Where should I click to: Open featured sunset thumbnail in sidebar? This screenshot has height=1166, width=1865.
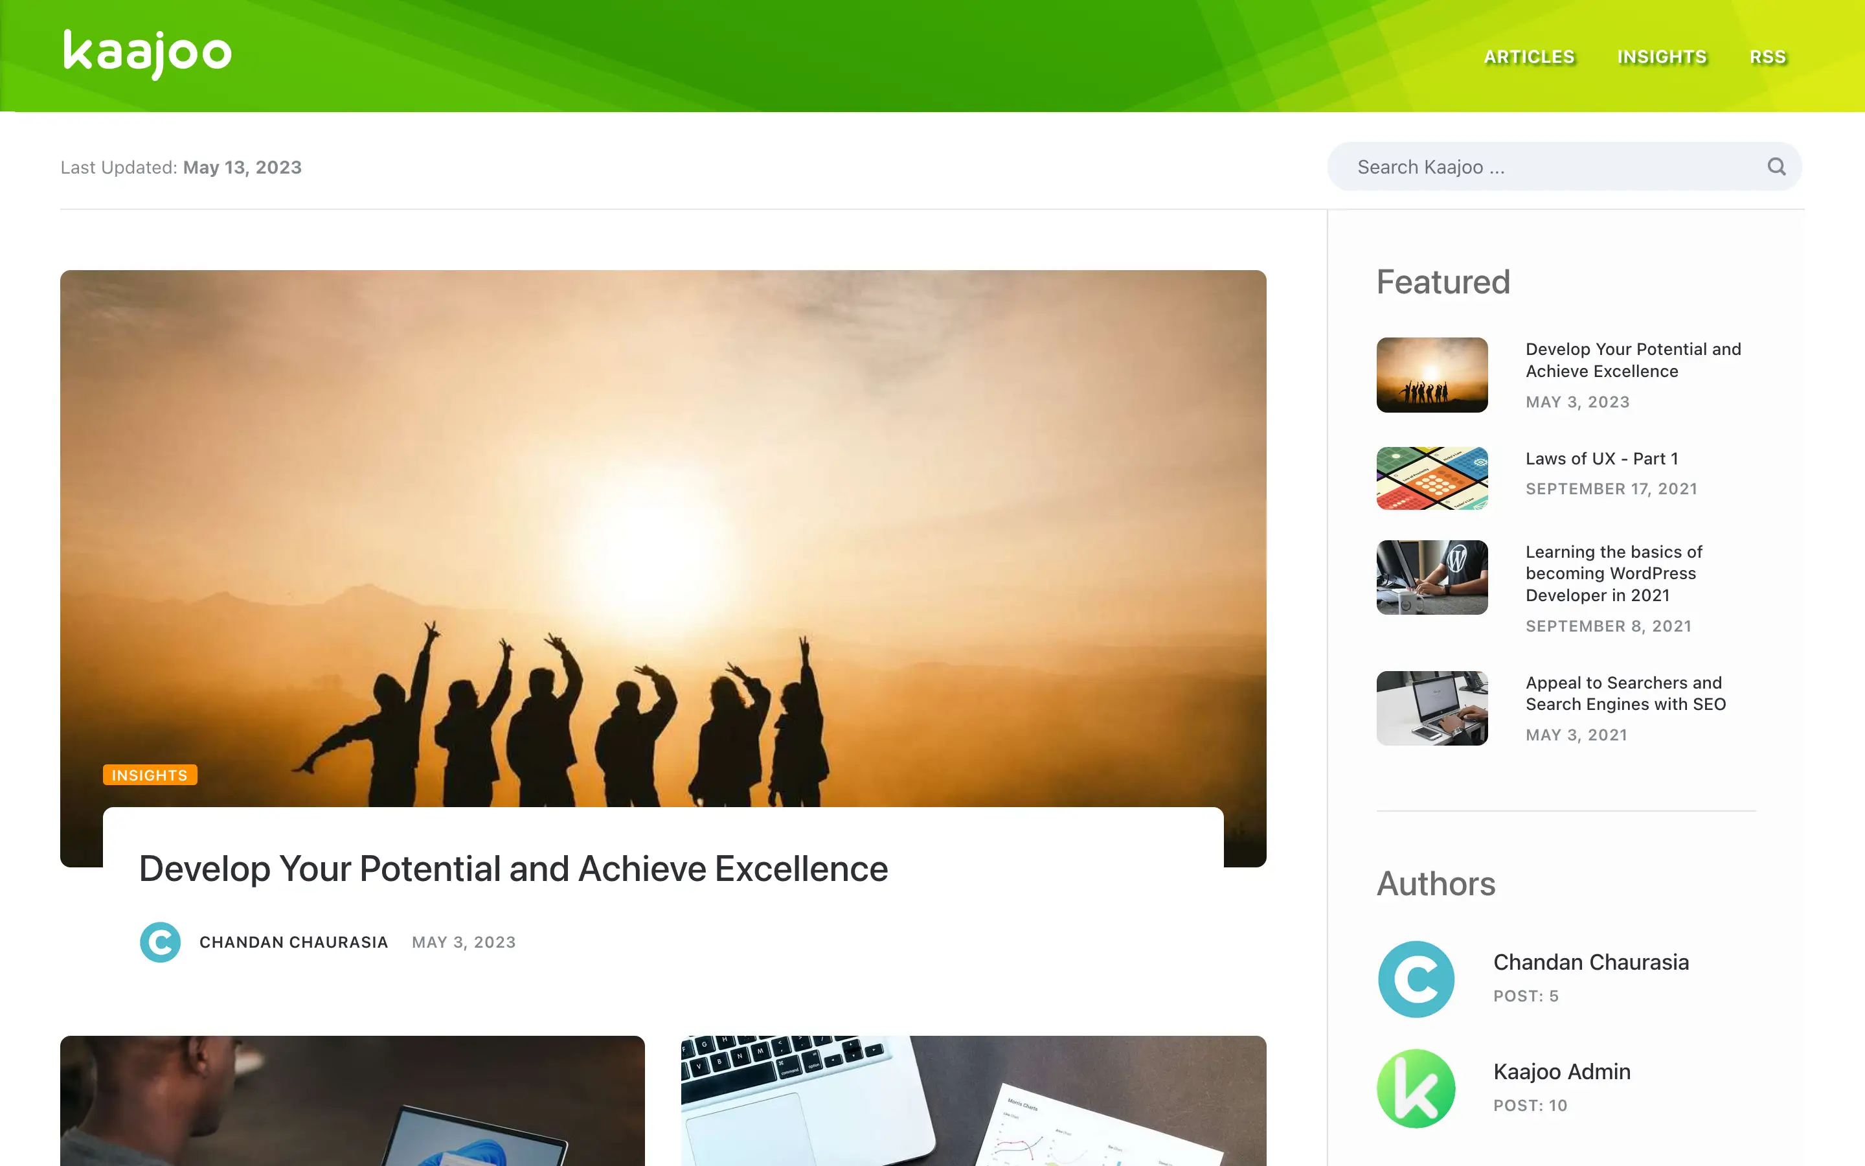1432,375
